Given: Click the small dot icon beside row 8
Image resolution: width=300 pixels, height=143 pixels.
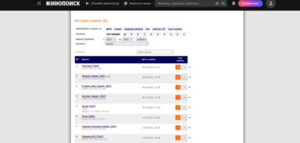Looking at the screenshot, I should click(190, 137).
